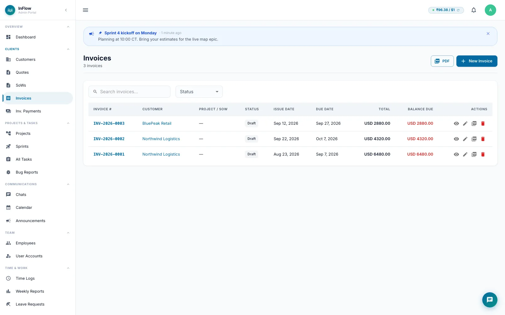Sort by the Due Date column header
This screenshot has width=505, height=315.
coord(324,109)
